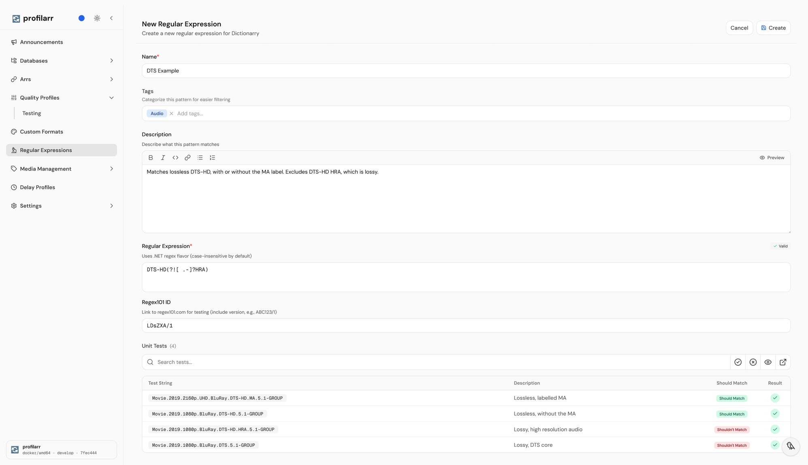Click the Valid status badge
Screen dimensions: 808x465
pos(780,246)
